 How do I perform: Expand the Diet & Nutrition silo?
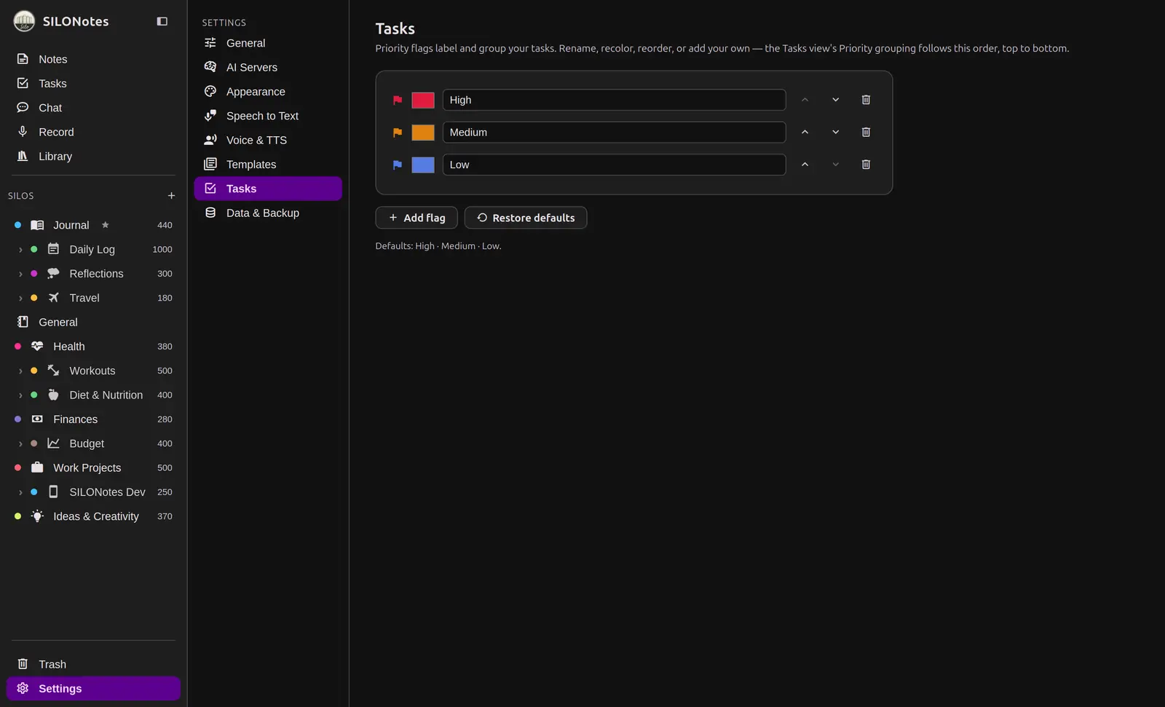(20, 395)
